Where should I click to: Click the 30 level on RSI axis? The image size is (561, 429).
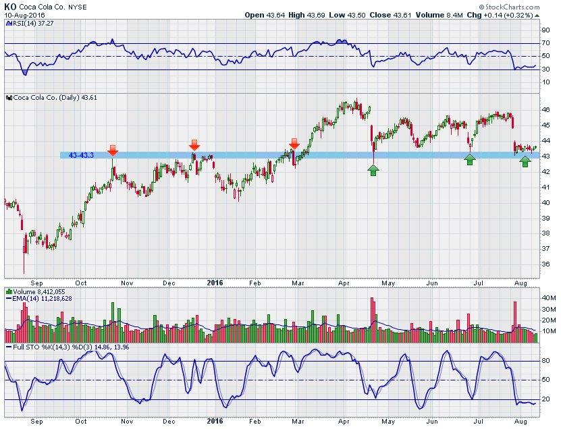pyautogui.click(x=545, y=69)
